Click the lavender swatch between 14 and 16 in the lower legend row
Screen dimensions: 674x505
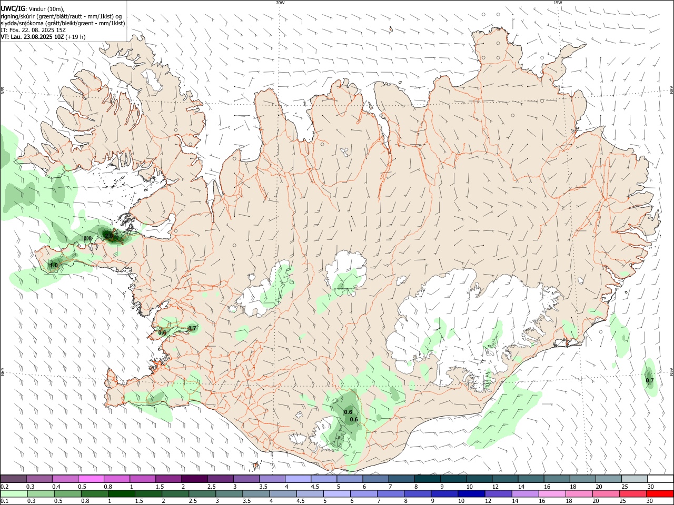pos(525,494)
